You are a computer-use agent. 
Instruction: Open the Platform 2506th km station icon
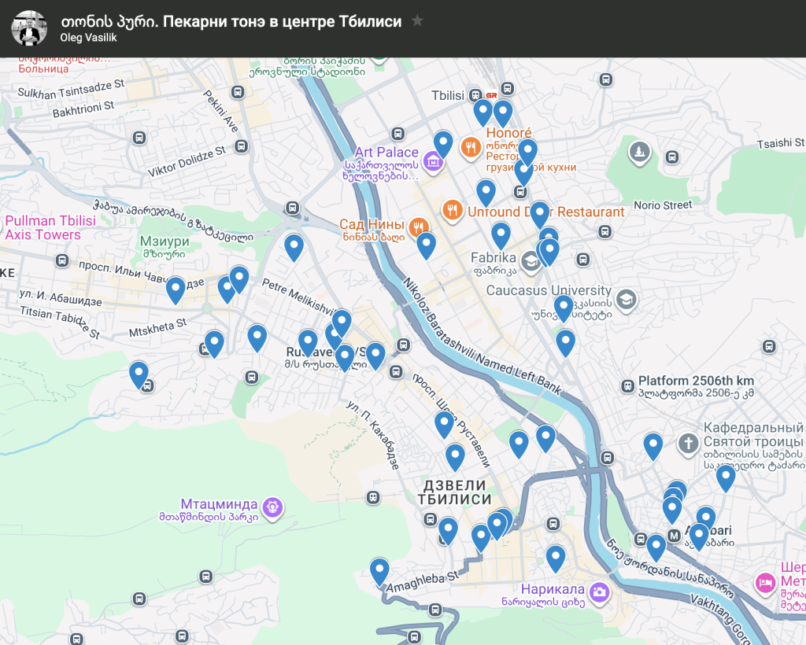(627, 385)
